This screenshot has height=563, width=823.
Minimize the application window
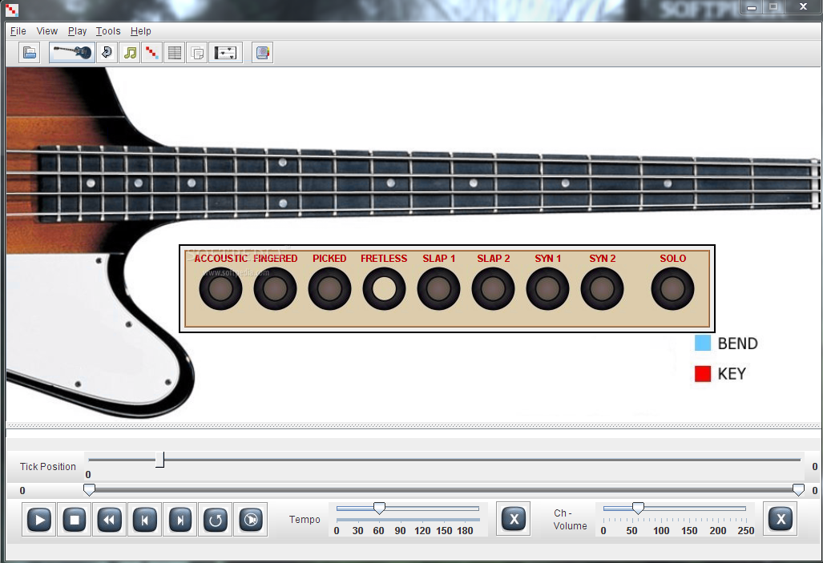point(752,7)
